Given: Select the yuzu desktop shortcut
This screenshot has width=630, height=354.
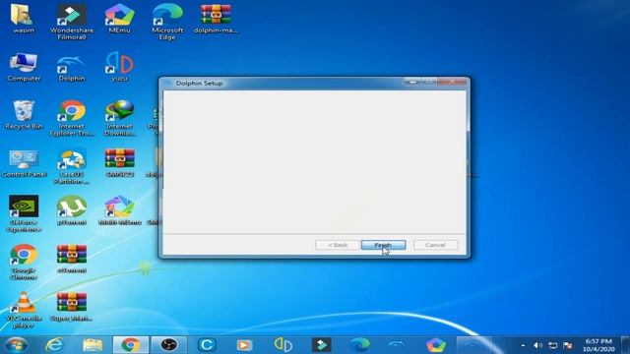Looking at the screenshot, I should [119, 67].
